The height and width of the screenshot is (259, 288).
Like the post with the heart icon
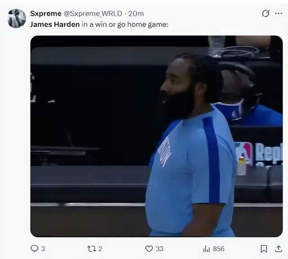pos(149,249)
